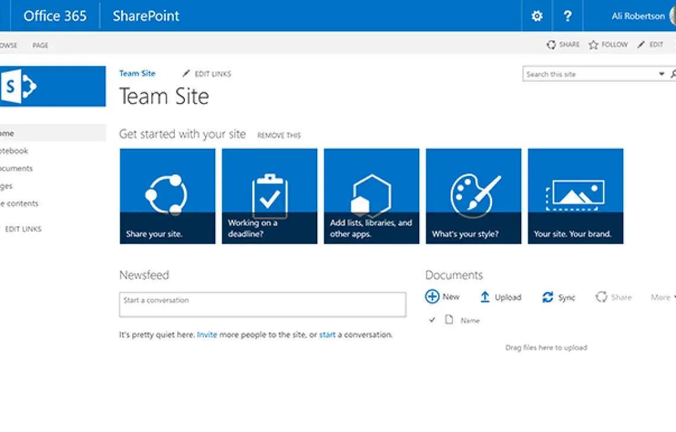Screen dimensions: 676x432
Task: Click the start a conversation link
Action: tap(327, 334)
